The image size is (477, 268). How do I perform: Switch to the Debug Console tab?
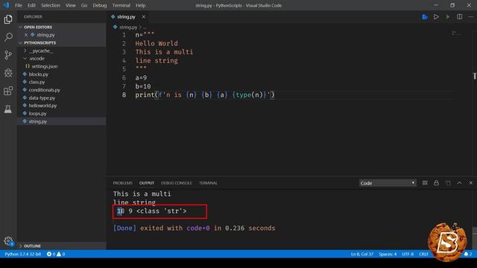click(177, 183)
